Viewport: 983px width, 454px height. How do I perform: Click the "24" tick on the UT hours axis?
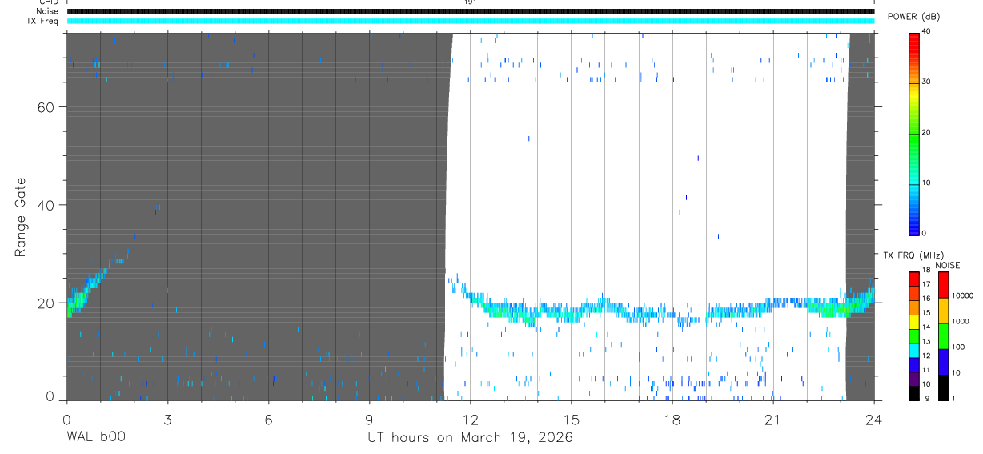pyautogui.click(x=873, y=419)
